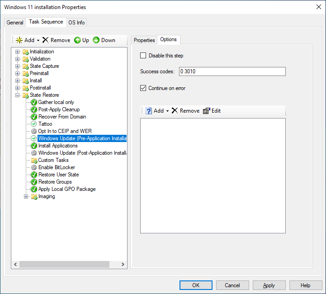Select the Post-Apply Cleanup step icon
Screen dimensions: 326x294
pyautogui.click(x=34, y=109)
